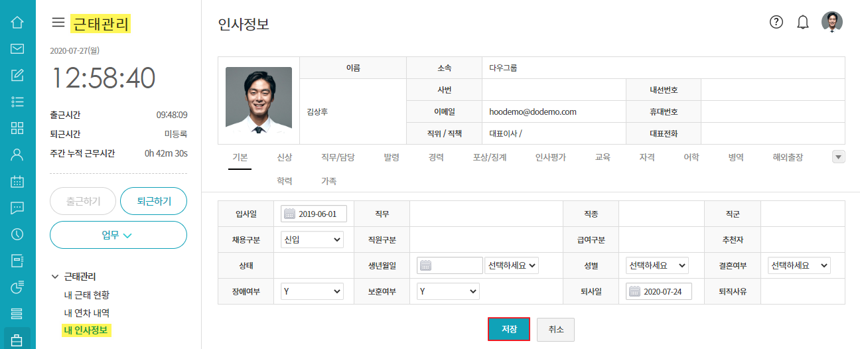This screenshot has height=349, width=860.
Task: Click the 저장 save button
Action: tap(509, 329)
